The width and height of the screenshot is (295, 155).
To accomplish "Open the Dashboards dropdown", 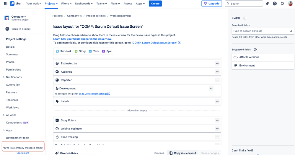I will pos(84,4).
